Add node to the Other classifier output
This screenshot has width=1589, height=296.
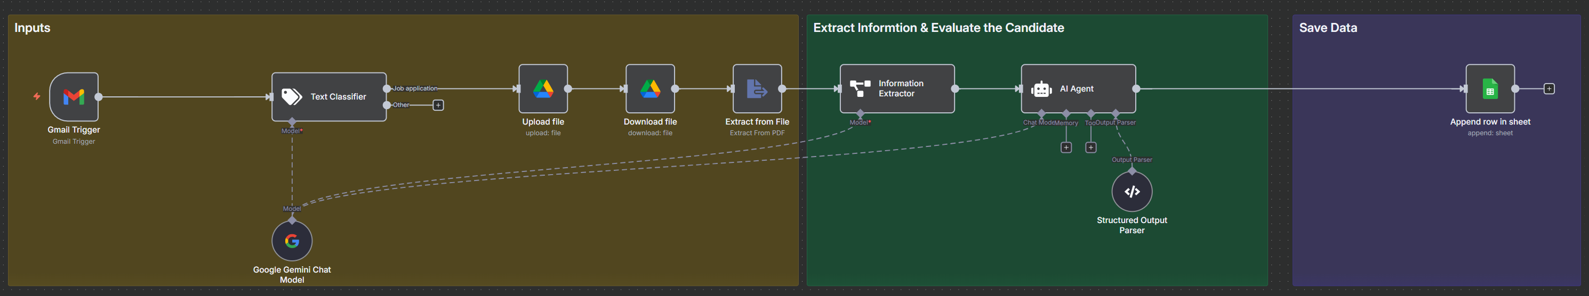point(438,105)
